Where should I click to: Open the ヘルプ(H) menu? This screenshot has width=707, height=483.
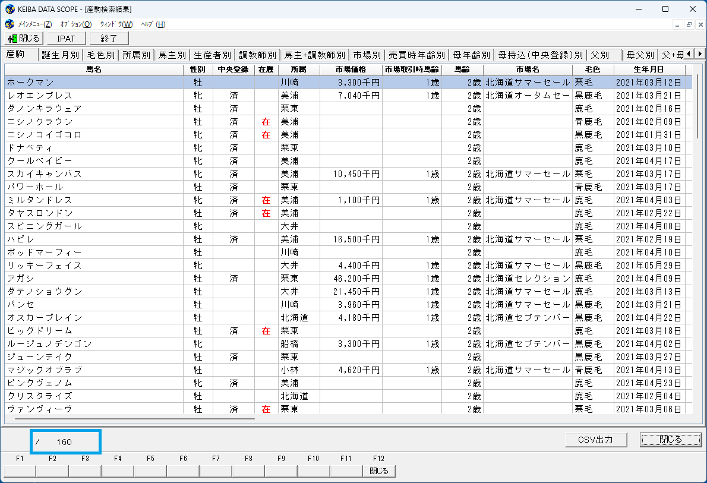click(153, 24)
